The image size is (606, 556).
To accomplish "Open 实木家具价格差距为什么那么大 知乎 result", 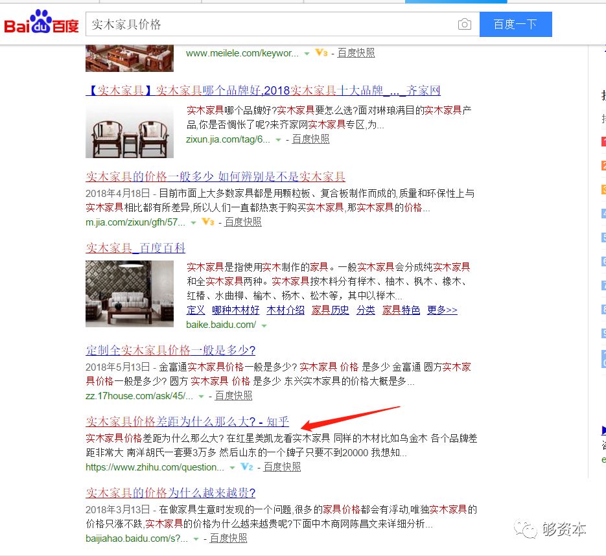I will [187, 421].
